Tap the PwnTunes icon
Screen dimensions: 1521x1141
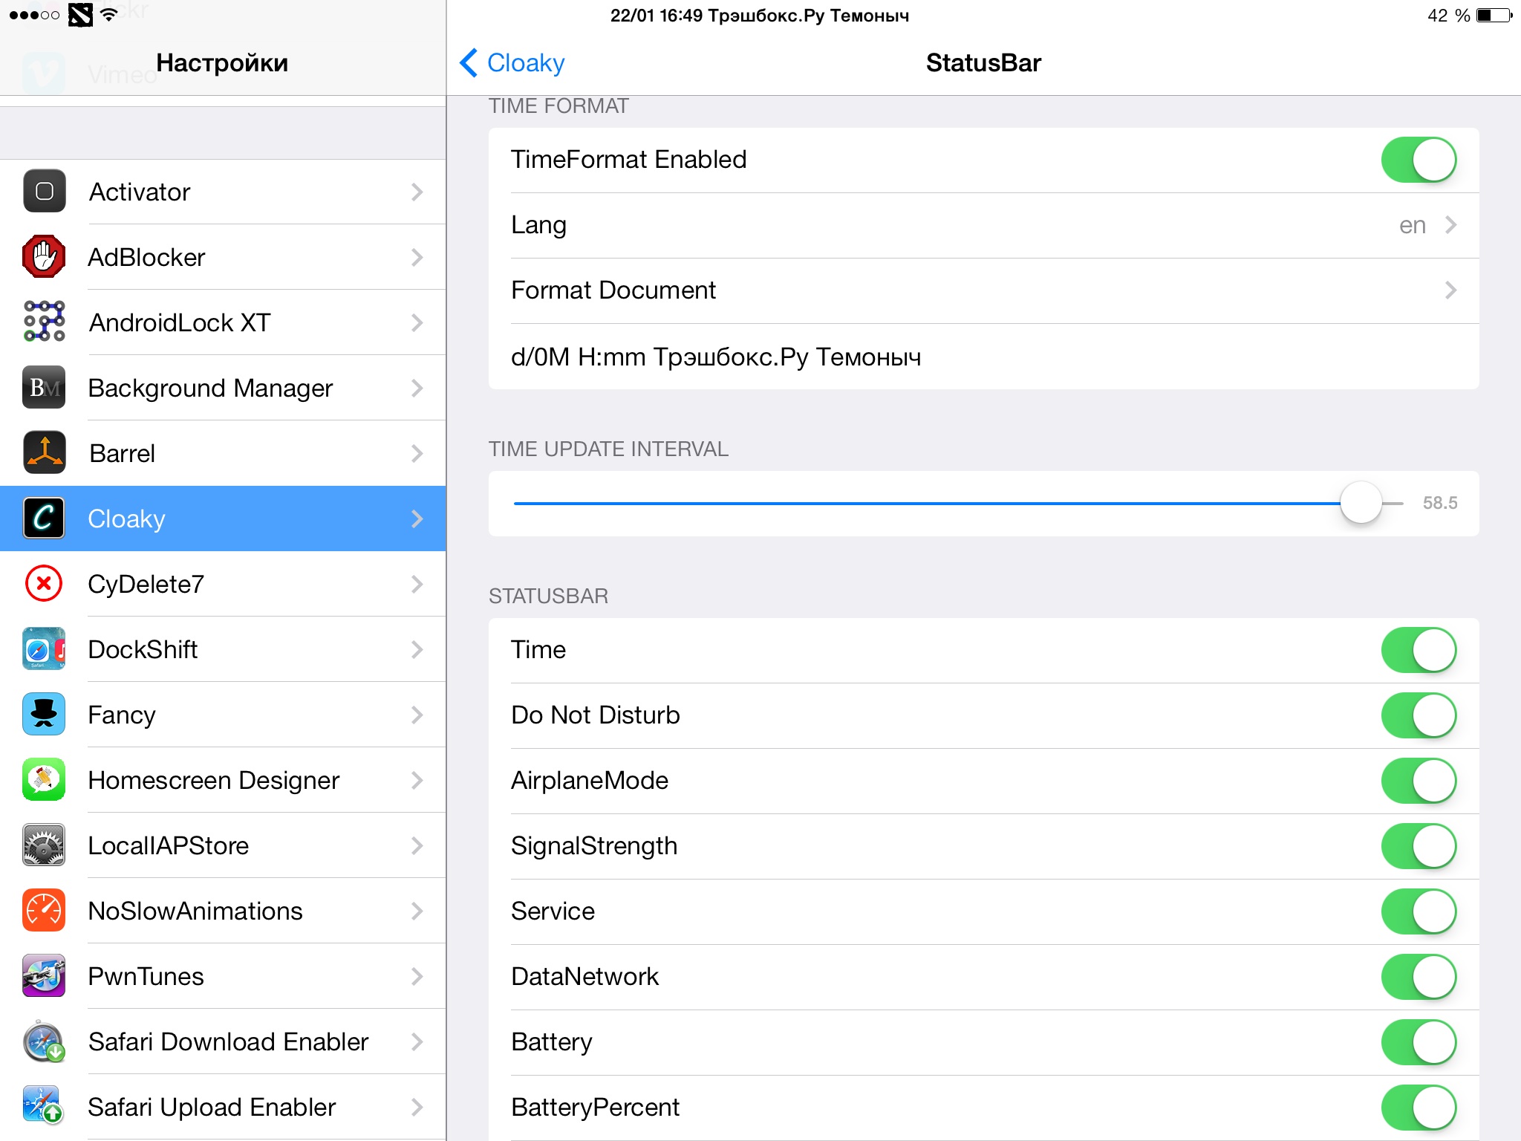tap(44, 975)
